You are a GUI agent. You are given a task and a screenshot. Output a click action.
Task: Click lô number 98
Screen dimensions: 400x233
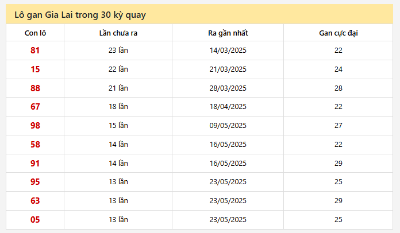[x=35, y=126]
